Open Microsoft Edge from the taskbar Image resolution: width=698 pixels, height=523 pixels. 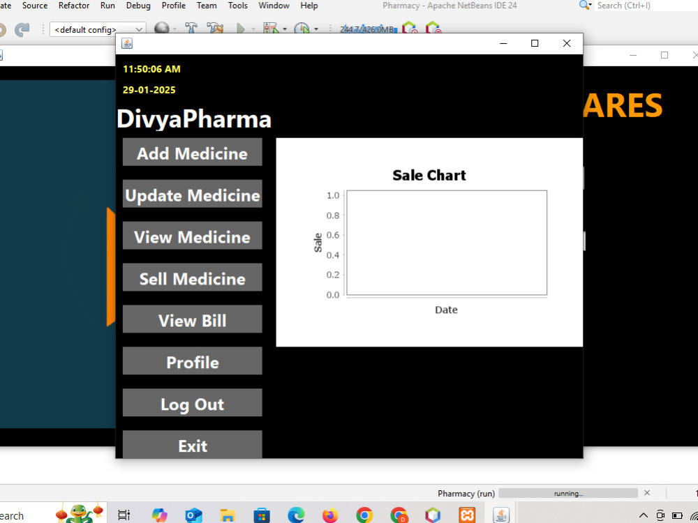click(296, 515)
